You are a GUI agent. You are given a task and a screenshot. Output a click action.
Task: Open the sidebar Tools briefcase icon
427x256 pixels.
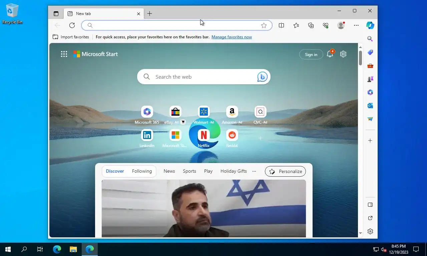tap(370, 66)
